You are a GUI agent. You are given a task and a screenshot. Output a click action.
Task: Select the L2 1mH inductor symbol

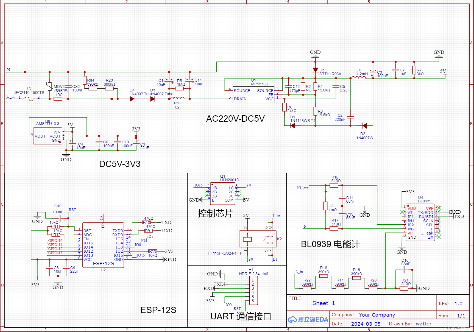(177, 98)
